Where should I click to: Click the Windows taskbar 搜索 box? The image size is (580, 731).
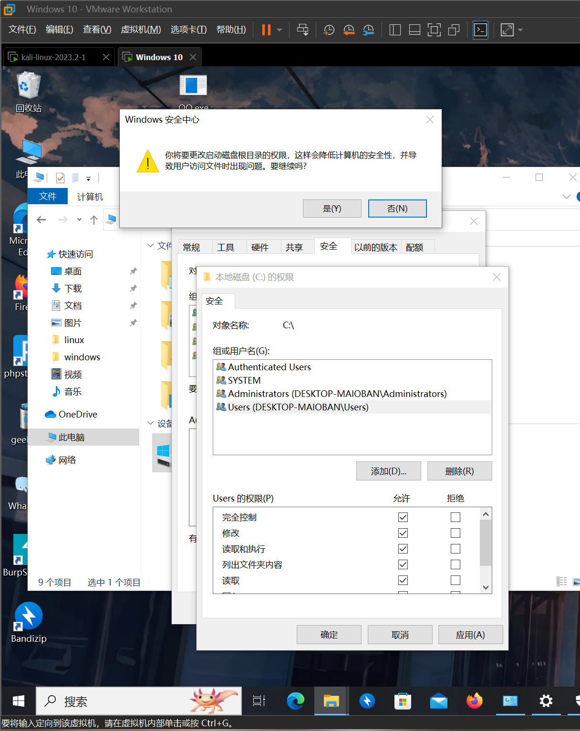(139, 701)
